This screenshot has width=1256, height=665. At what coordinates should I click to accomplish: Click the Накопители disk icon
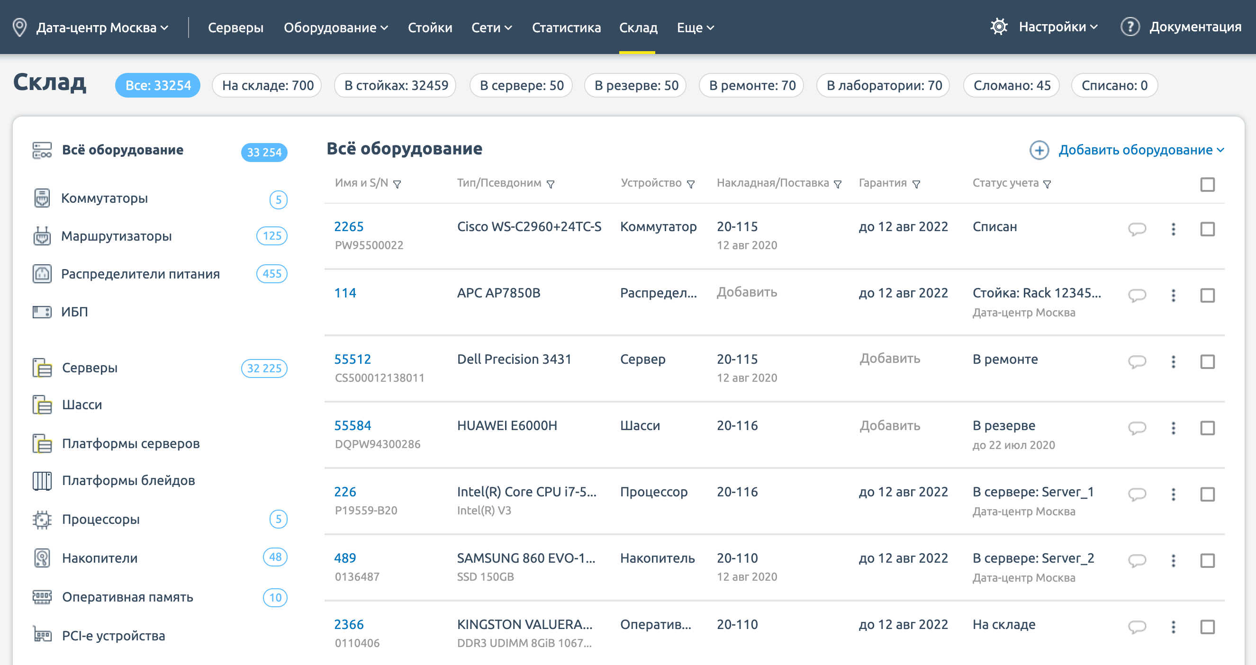point(42,558)
